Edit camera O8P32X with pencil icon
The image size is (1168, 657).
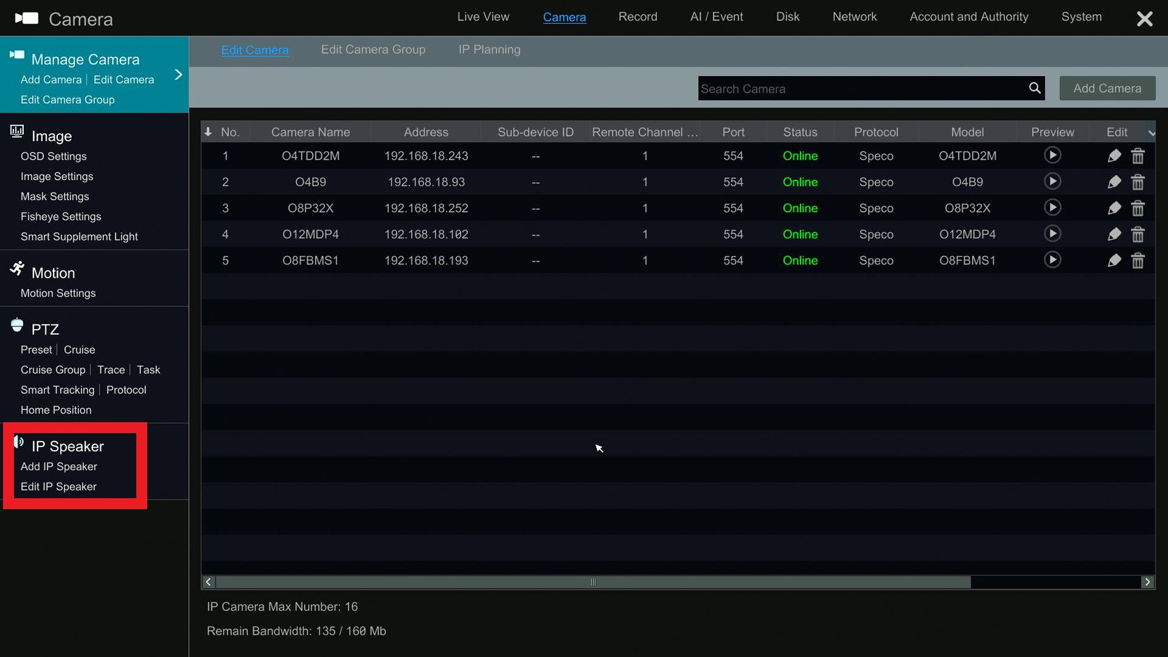point(1114,208)
